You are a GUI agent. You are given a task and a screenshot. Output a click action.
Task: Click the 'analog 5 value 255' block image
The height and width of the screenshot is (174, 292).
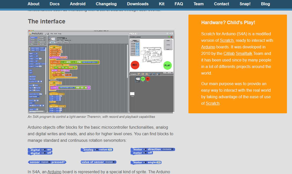pyautogui.click(x=97, y=150)
